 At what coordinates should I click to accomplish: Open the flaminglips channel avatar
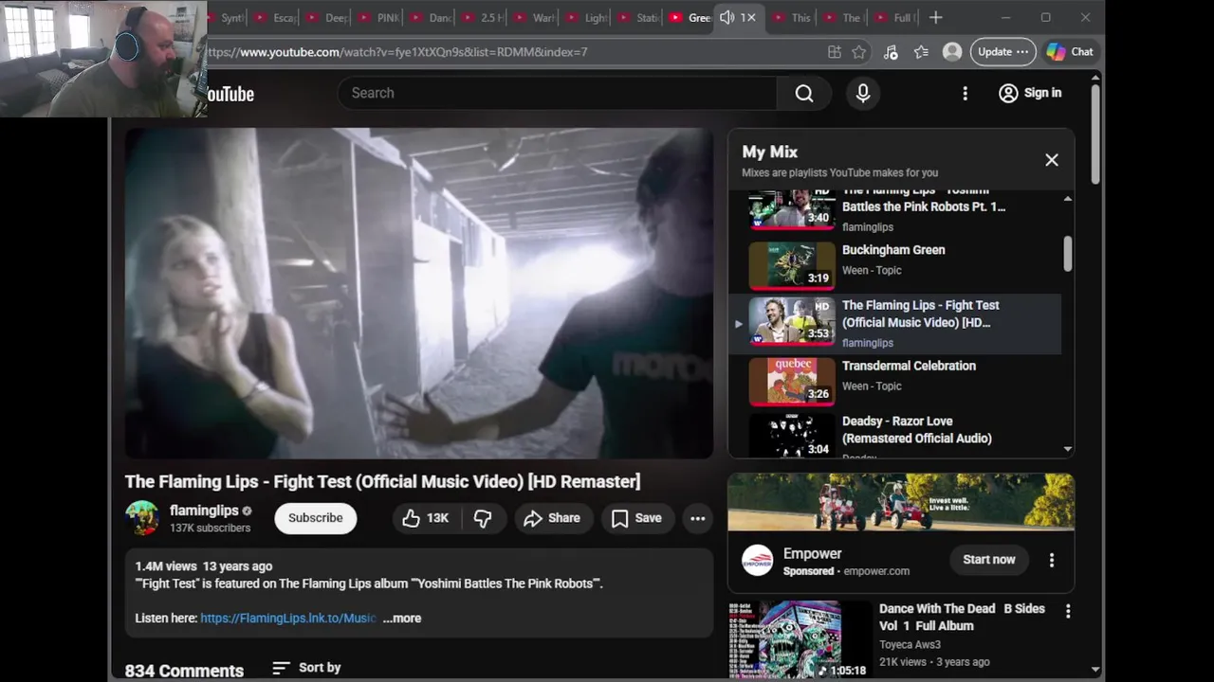142,518
